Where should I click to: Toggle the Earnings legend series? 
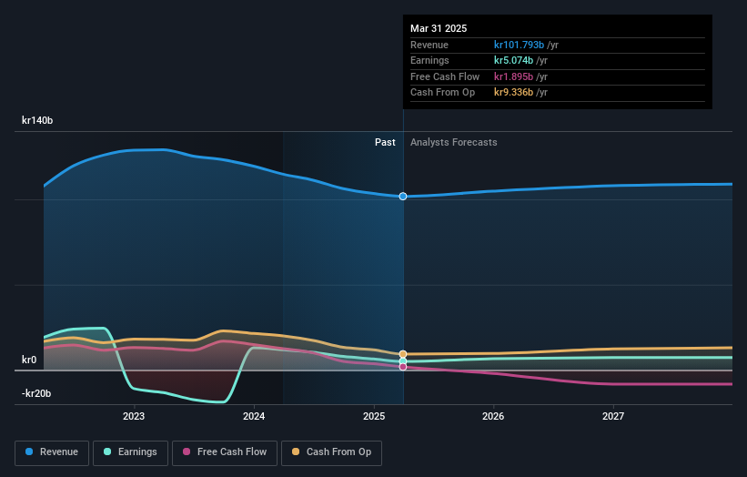130,452
